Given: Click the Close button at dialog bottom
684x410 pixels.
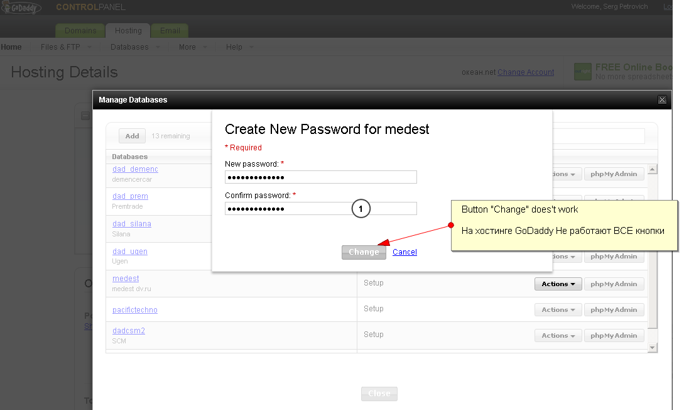Looking at the screenshot, I should coord(379,394).
